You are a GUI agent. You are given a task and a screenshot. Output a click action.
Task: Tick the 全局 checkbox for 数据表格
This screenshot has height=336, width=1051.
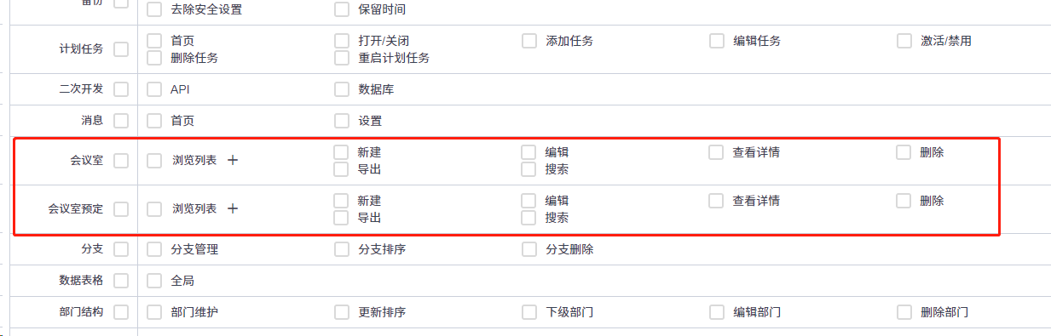[154, 280]
